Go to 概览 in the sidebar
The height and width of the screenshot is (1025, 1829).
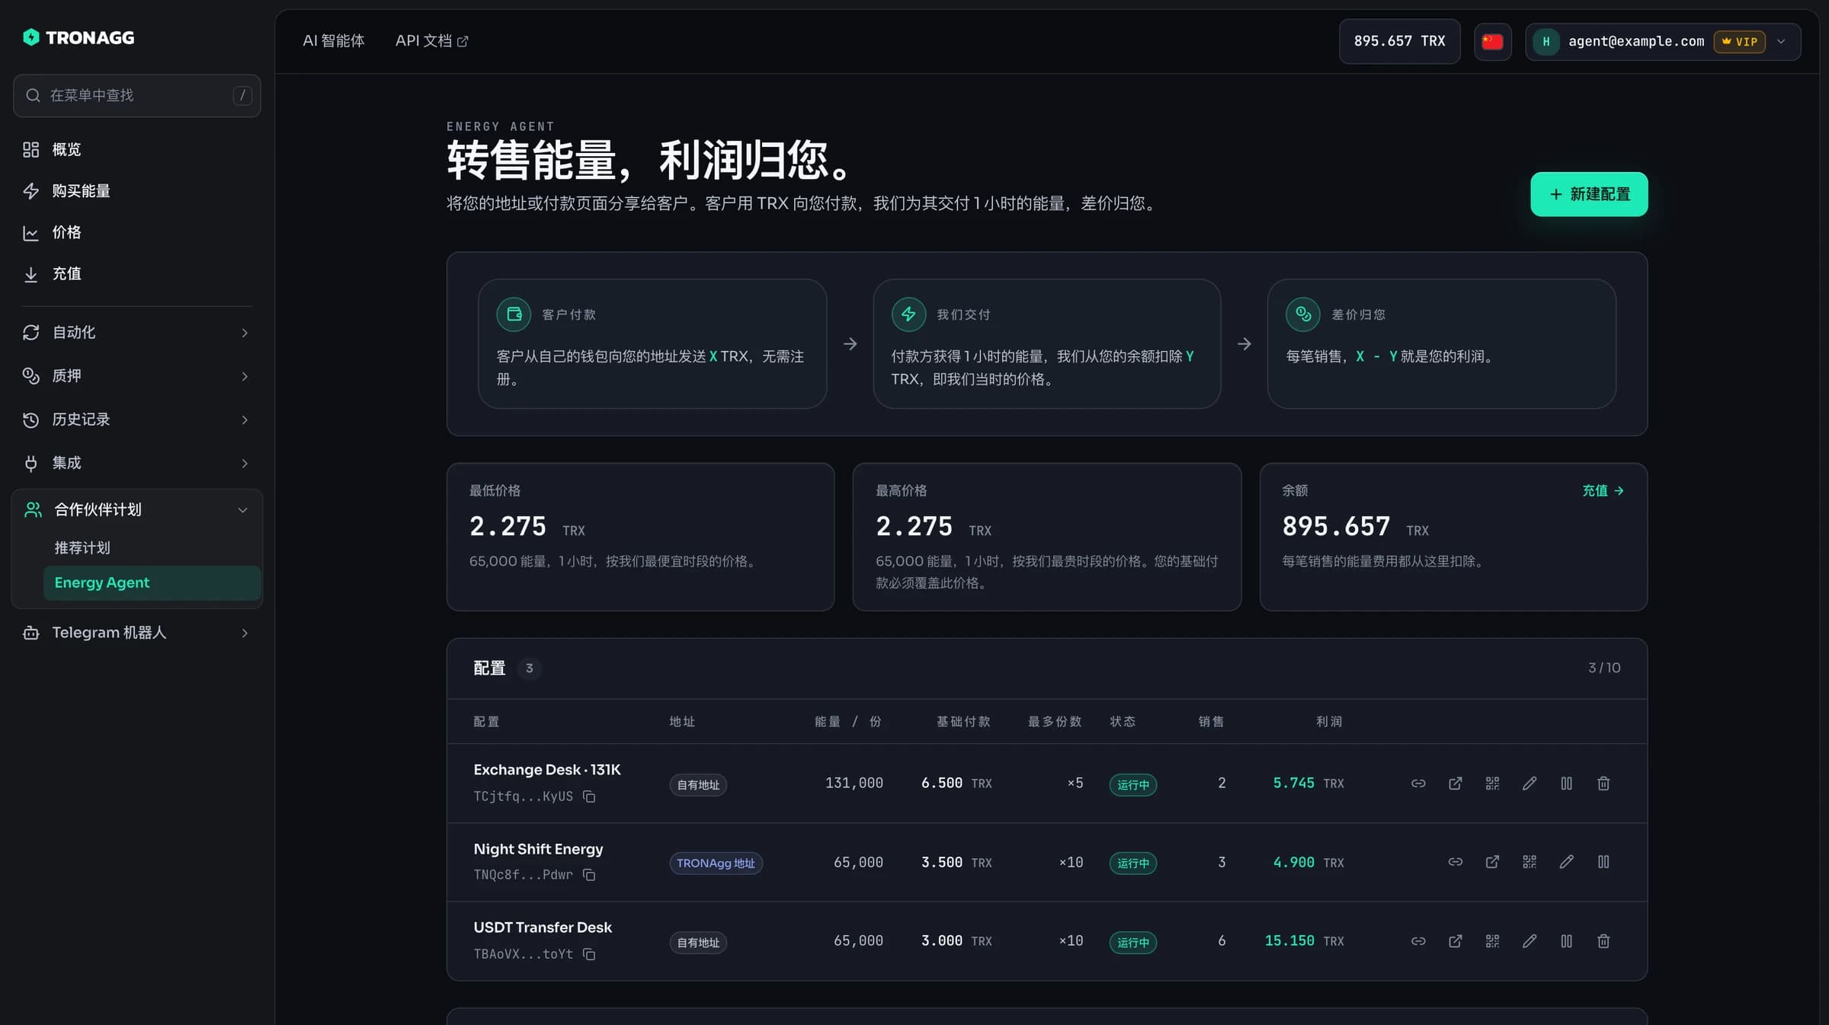[137, 149]
